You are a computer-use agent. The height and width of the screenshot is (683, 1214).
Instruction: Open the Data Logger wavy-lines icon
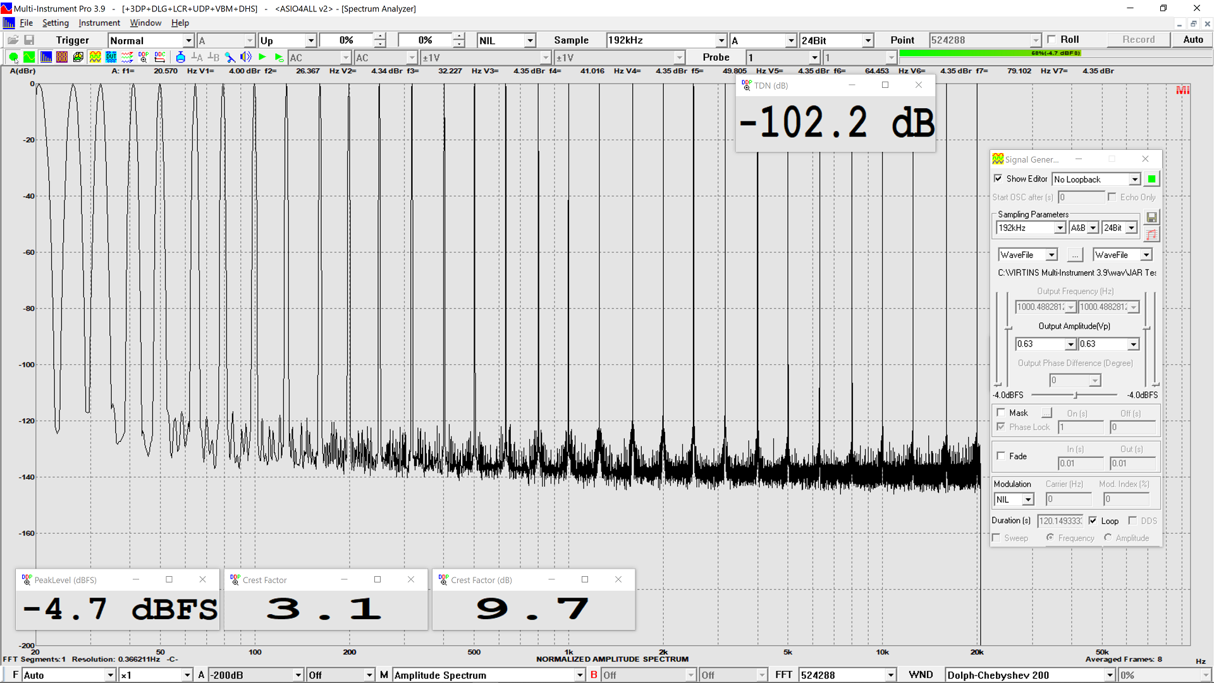(127, 58)
